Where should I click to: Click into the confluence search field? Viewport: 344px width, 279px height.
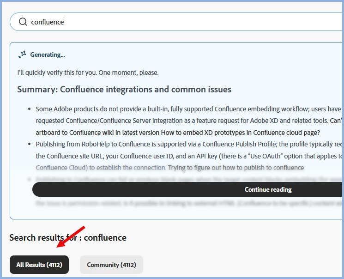point(176,22)
